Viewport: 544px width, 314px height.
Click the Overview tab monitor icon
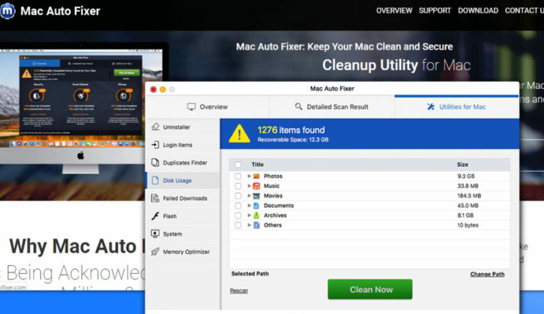pos(191,107)
